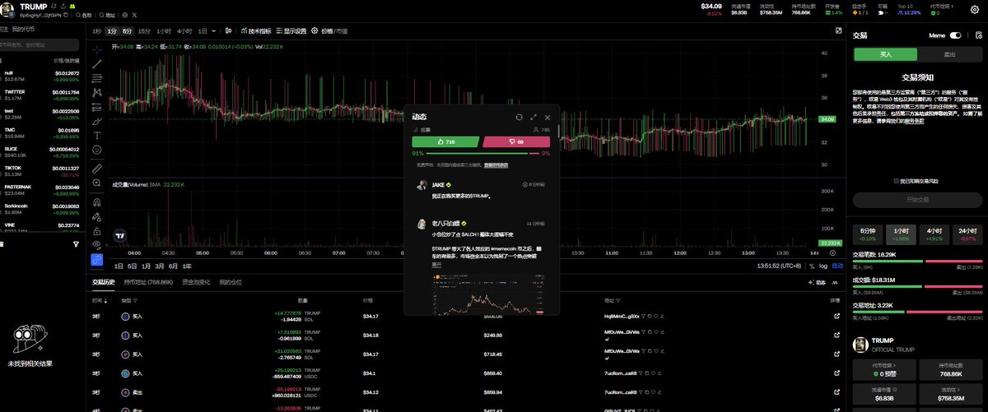Open the timeframe dropdown arrow after 1日
Image resolution: width=988 pixels, height=412 pixels.
tap(214, 30)
